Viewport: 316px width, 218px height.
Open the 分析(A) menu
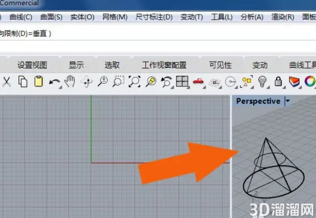click(x=252, y=17)
